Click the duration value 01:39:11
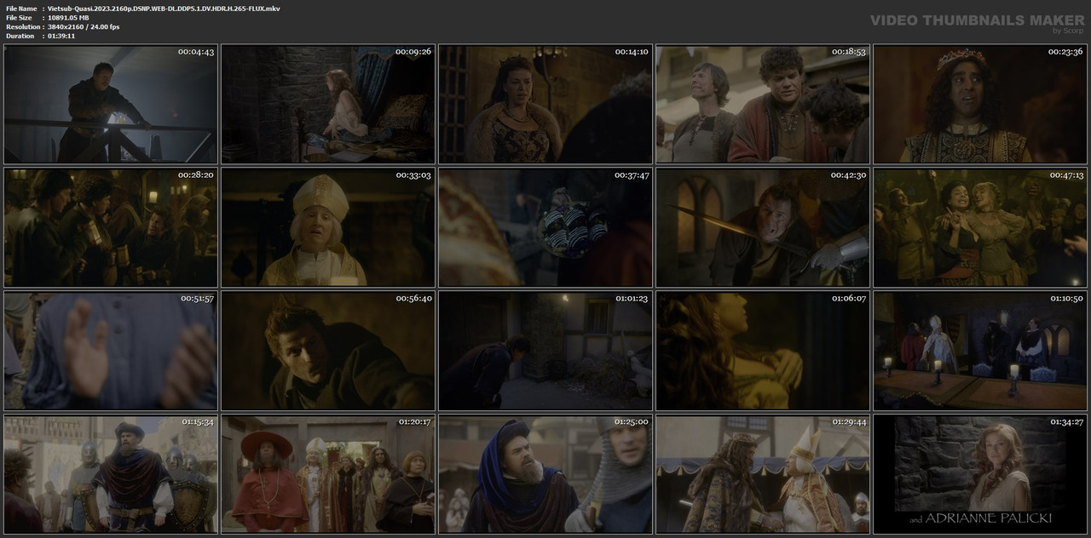This screenshot has height=538, width=1091. click(61, 36)
